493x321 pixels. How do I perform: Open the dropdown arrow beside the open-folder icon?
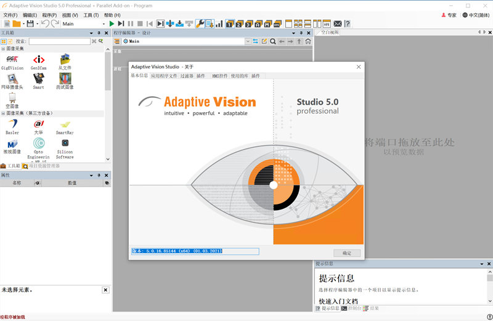point(23,24)
